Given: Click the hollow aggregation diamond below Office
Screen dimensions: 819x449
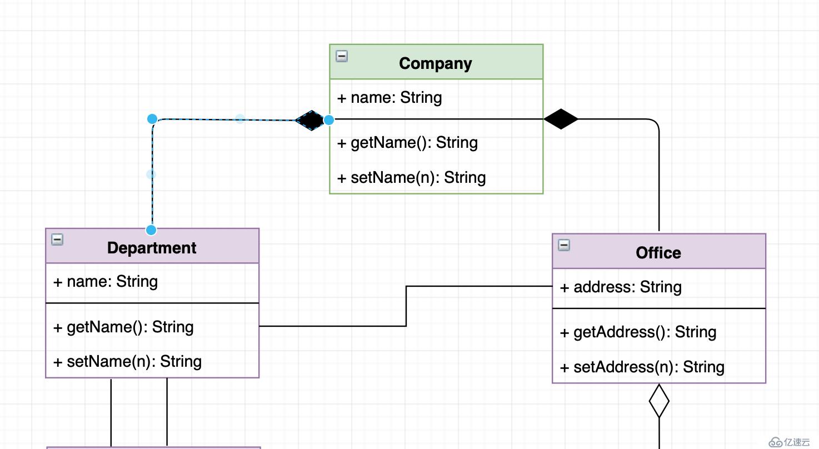Looking at the screenshot, I should coord(659,401).
